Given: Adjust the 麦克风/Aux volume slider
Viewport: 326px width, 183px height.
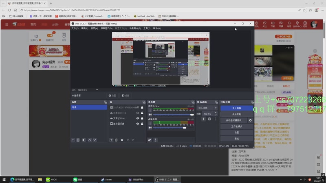Looking at the screenshot, I should (x=174, y=115).
